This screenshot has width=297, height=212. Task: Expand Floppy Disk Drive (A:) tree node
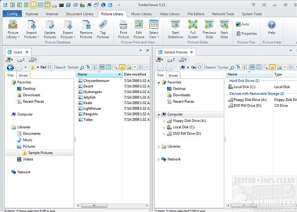point(164,121)
